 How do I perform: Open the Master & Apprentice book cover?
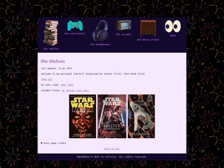[x=112, y=116]
